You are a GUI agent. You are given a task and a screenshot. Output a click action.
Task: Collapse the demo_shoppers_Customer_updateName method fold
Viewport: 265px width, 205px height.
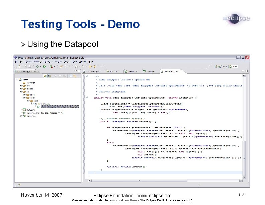[x=87, y=97]
